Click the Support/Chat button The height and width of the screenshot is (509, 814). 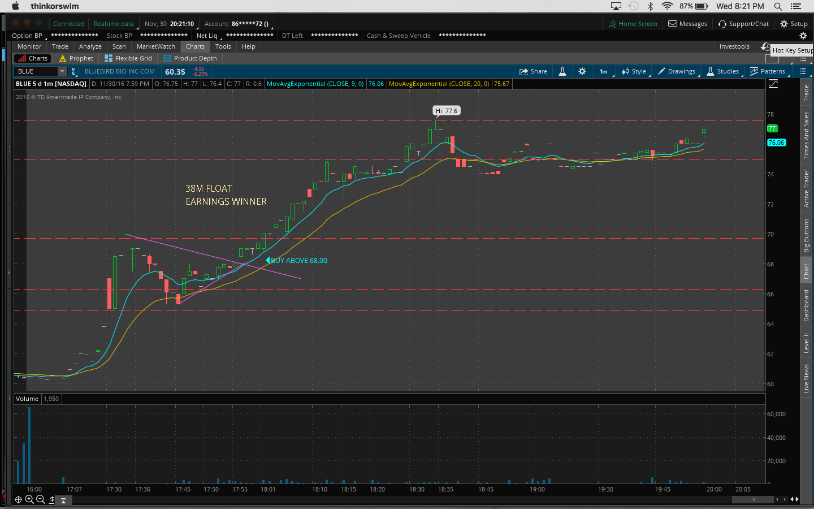743,24
